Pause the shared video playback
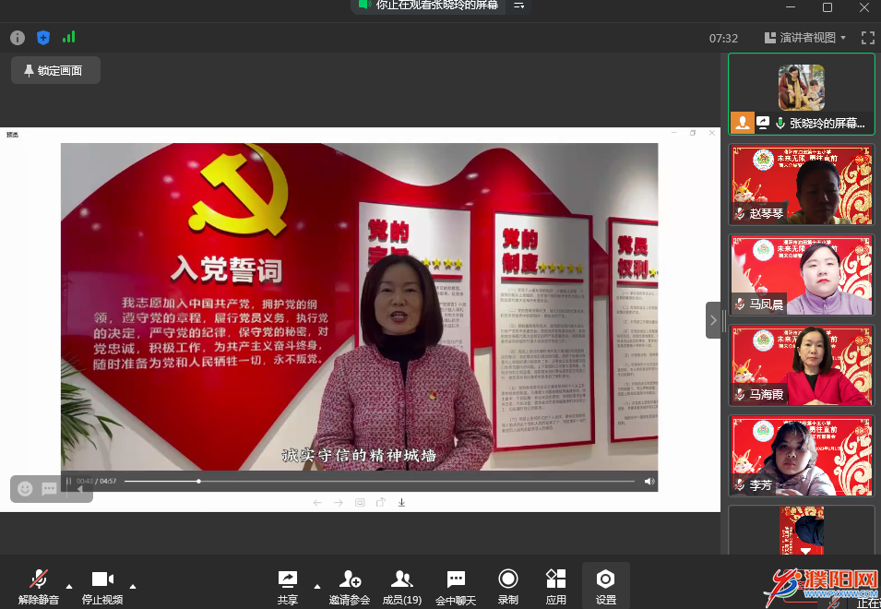This screenshot has height=609, width=881. click(x=68, y=482)
